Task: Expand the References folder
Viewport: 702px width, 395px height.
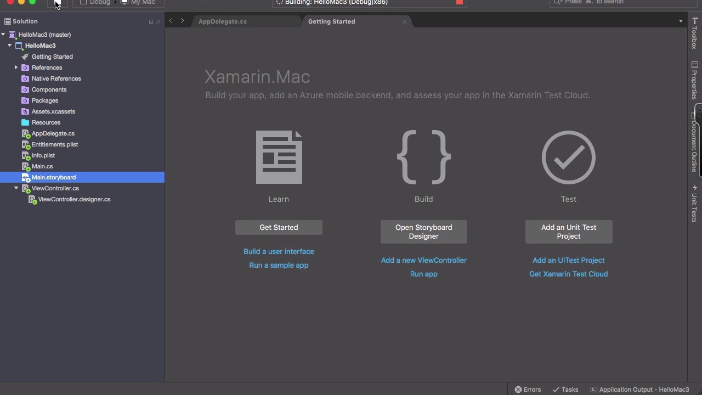Action: 16,67
